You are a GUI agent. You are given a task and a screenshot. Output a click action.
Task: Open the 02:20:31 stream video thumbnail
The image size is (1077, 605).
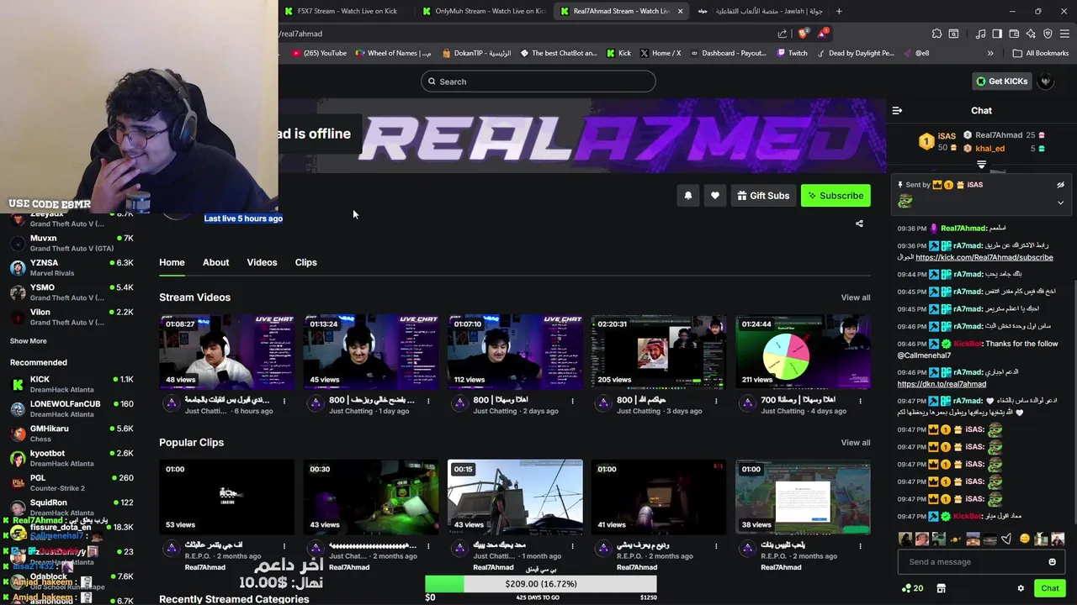tap(658, 352)
